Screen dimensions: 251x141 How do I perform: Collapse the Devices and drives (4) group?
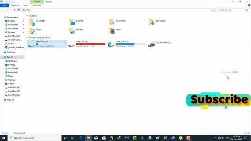tap(27, 38)
